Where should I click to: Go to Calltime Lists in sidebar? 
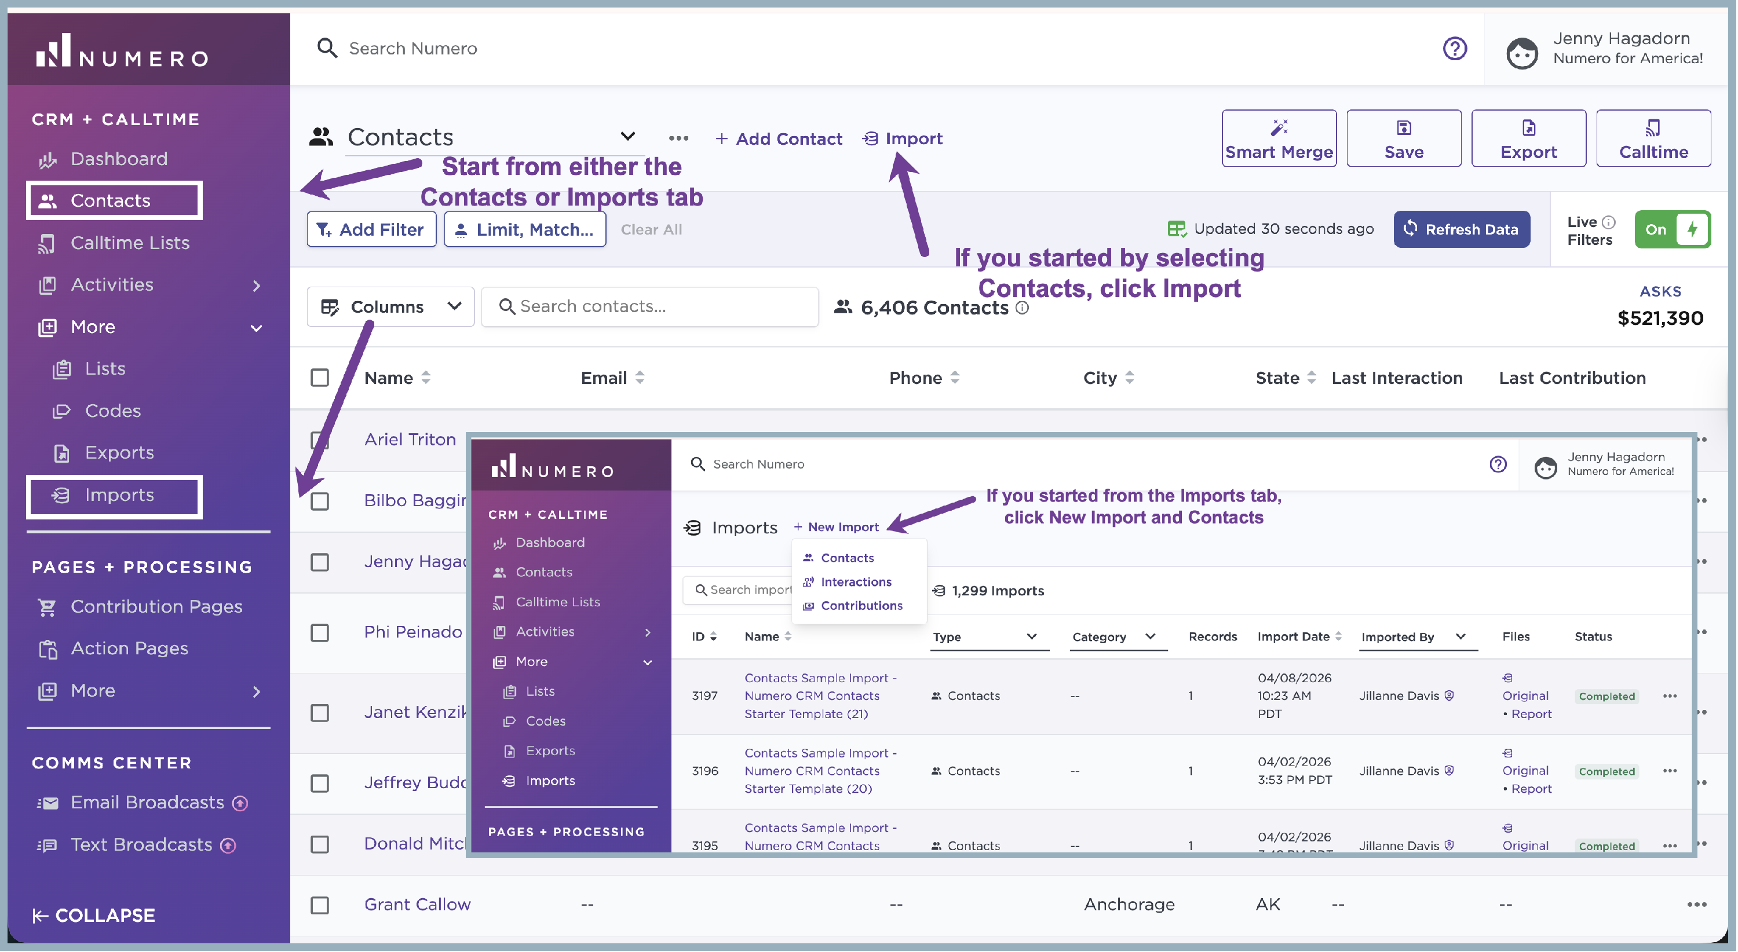130,243
